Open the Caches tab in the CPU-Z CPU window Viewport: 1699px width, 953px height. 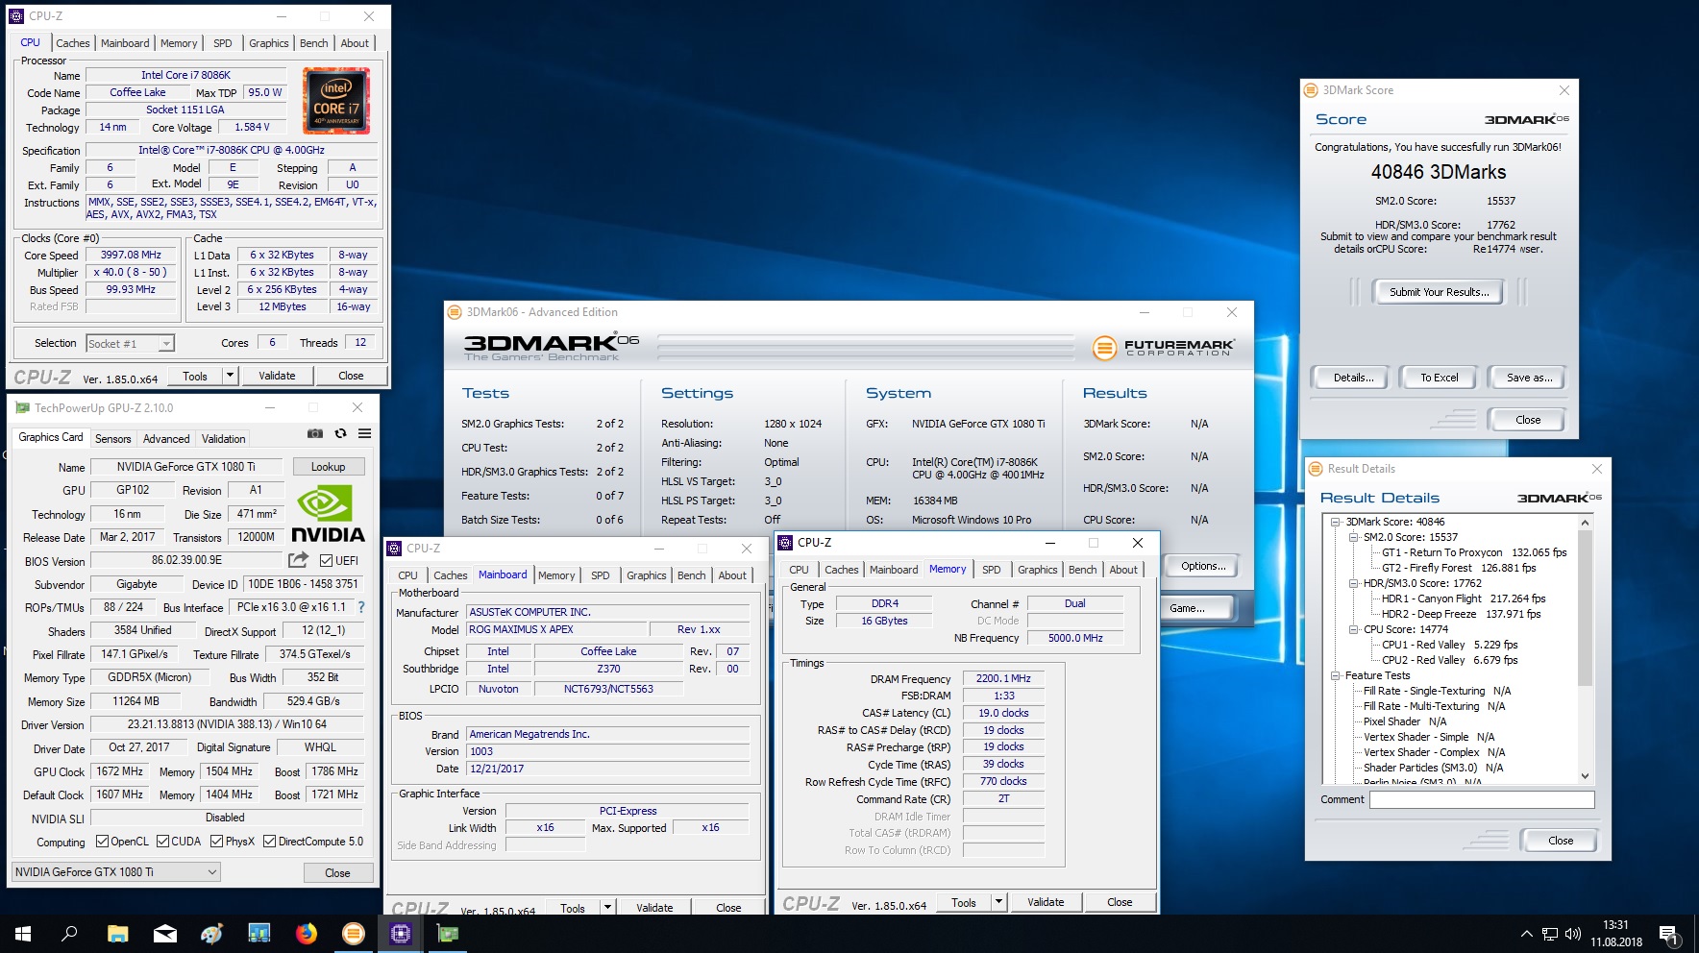point(72,43)
